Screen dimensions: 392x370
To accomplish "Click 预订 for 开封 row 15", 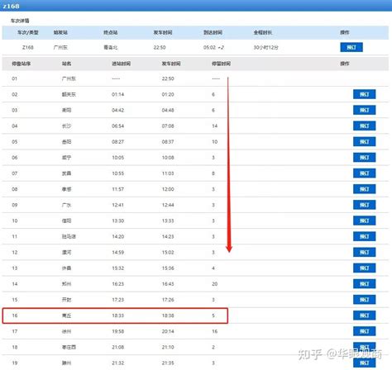I will coord(364,300).
